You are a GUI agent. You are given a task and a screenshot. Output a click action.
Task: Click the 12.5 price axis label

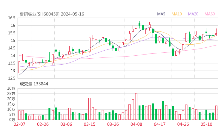tap(12, 78)
